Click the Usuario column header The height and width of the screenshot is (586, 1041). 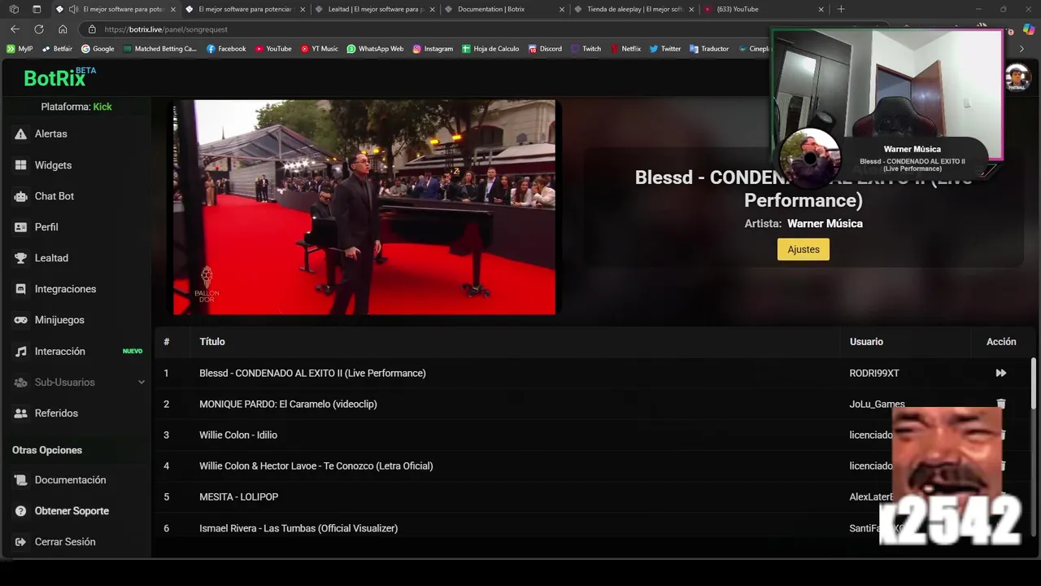866,342
